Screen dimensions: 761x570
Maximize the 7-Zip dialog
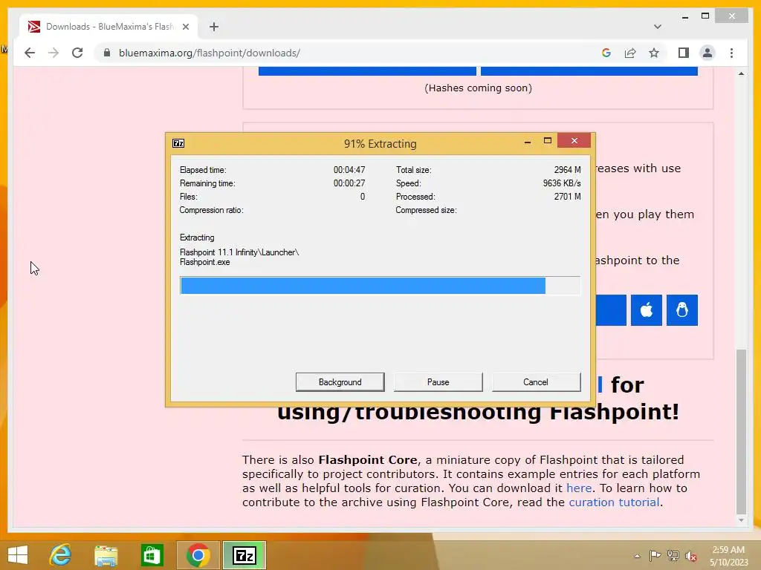click(548, 141)
